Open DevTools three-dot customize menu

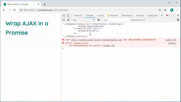[x=173, y=15]
